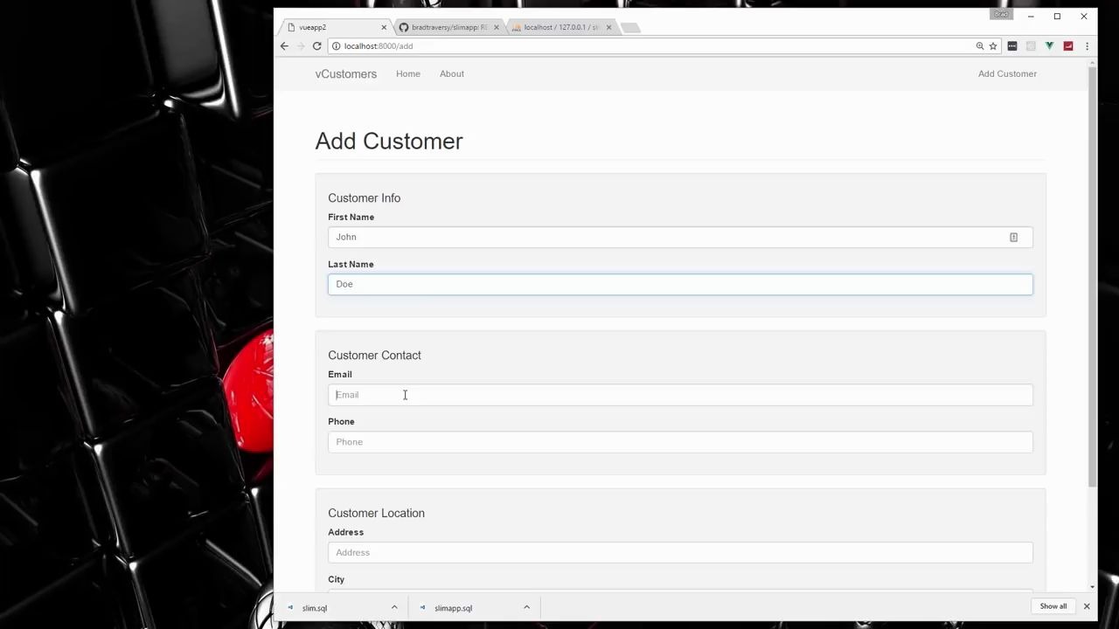This screenshot has height=629, width=1119.
Task: Click the Customer Info section title
Action: click(364, 198)
